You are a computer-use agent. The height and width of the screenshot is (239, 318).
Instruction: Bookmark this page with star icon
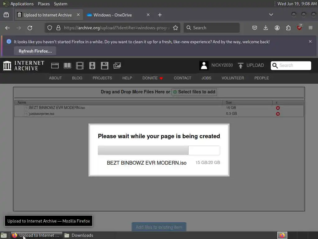pos(175,28)
